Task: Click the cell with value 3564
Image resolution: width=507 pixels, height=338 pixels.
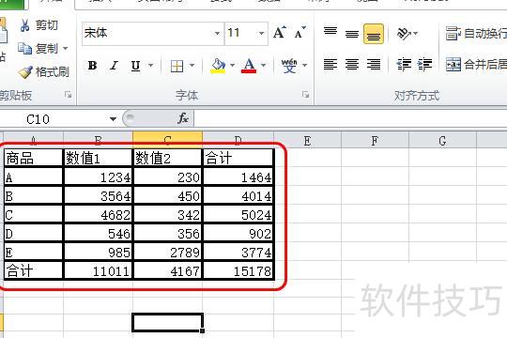Action: [98, 195]
